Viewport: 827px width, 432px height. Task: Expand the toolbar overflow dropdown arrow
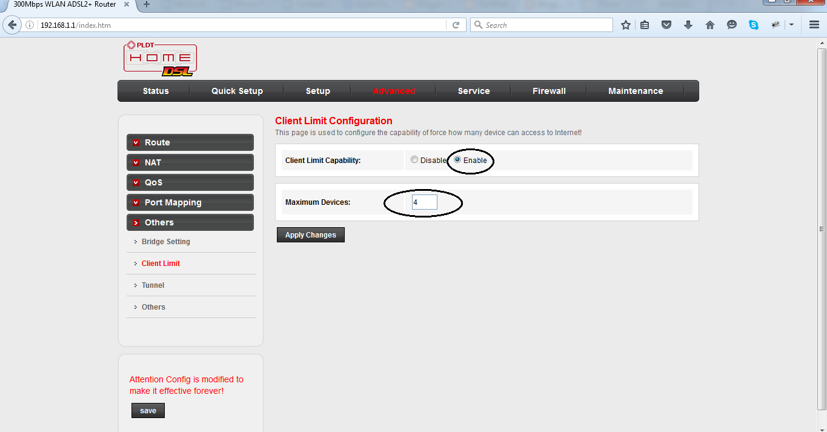tap(791, 25)
